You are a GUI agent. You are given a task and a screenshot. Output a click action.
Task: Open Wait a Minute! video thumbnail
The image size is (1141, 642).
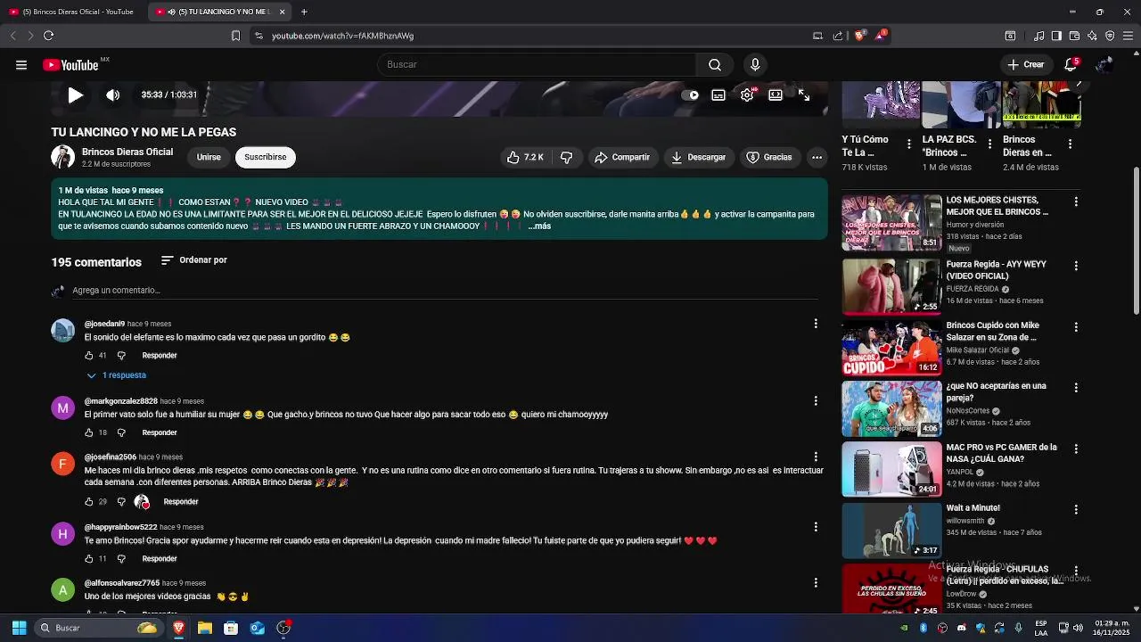tap(891, 531)
